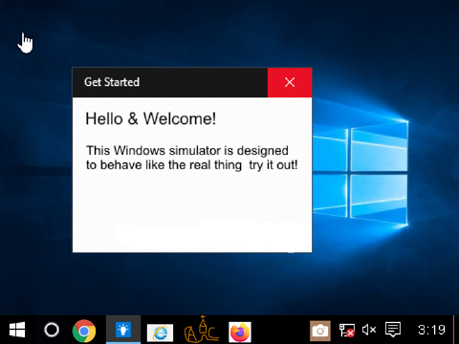Click the muted volume speaker icon
459x344 pixels.
[x=369, y=330]
